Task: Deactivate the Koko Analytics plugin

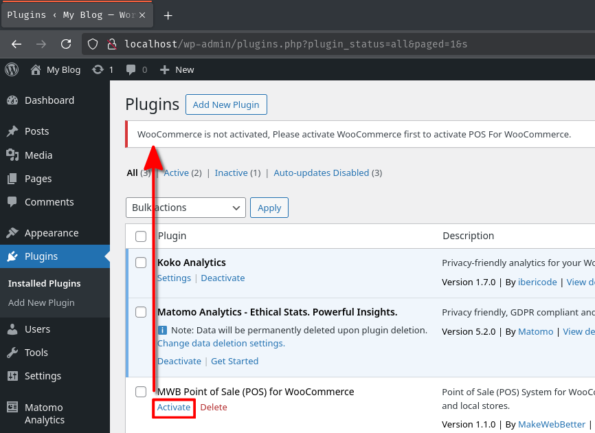Action: [223, 278]
